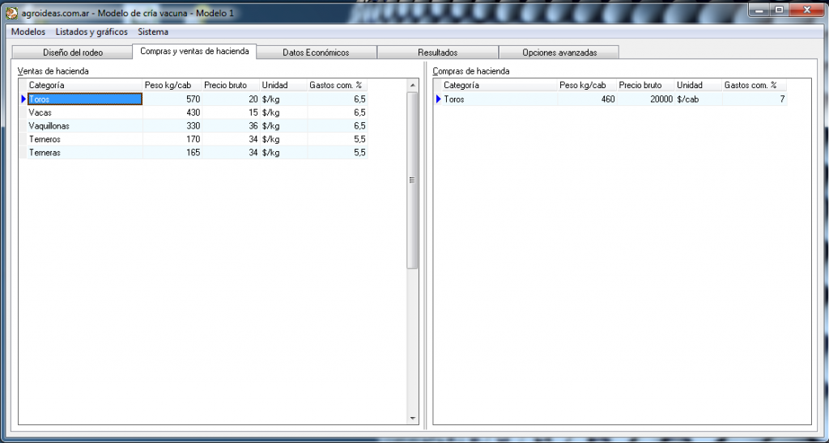The height and width of the screenshot is (443, 829).
Task: Open the Resultados tab
Action: click(x=437, y=53)
